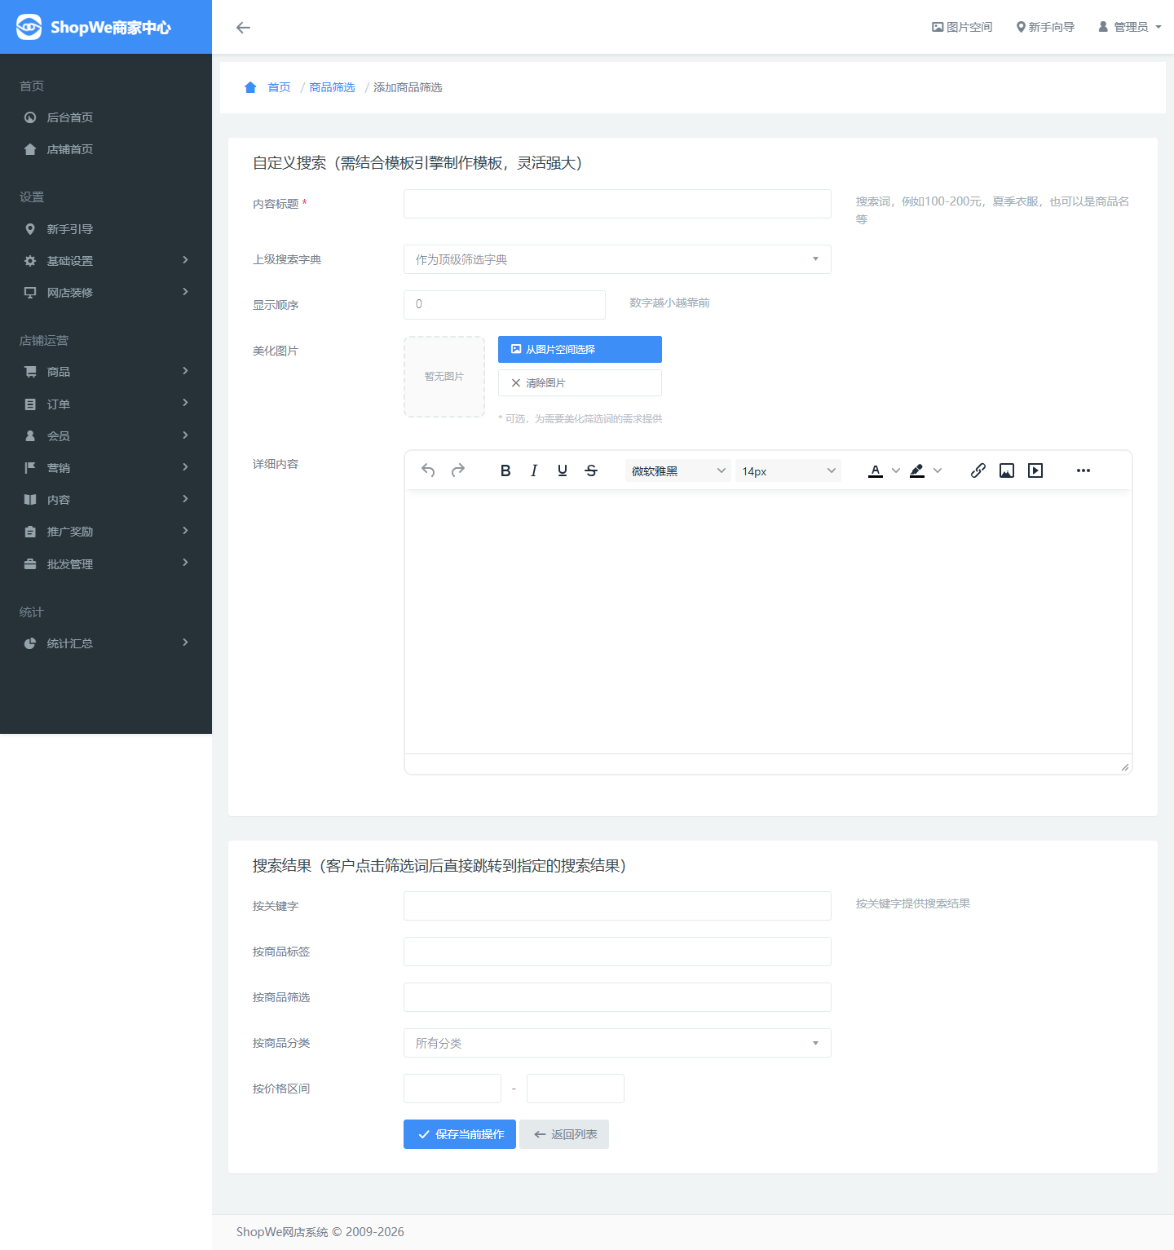Toggle italic formatting in editor
Image resolution: width=1174 pixels, height=1250 pixels.
click(534, 470)
